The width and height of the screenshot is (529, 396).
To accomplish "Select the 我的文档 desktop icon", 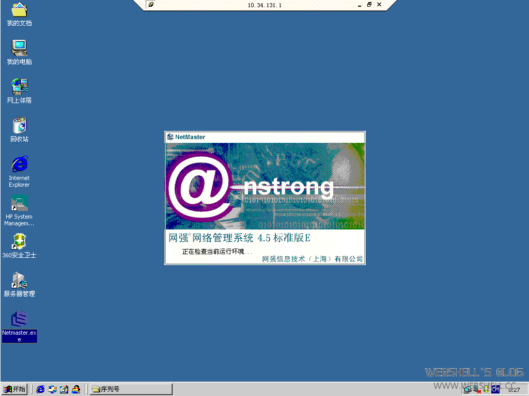I will pos(19,14).
